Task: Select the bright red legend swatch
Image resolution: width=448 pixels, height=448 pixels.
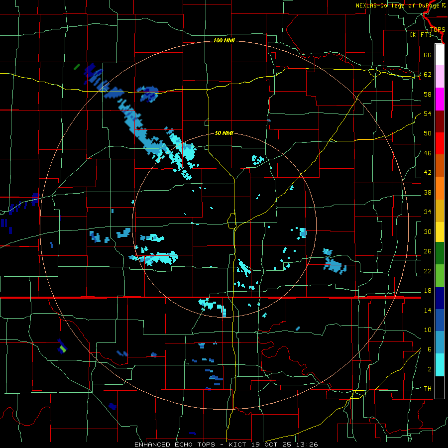Action: (x=440, y=143)
